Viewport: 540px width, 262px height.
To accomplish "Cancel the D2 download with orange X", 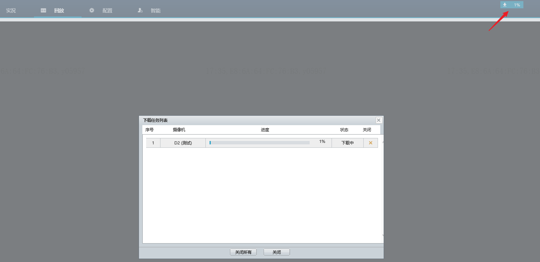I will [x=370, y=143].
